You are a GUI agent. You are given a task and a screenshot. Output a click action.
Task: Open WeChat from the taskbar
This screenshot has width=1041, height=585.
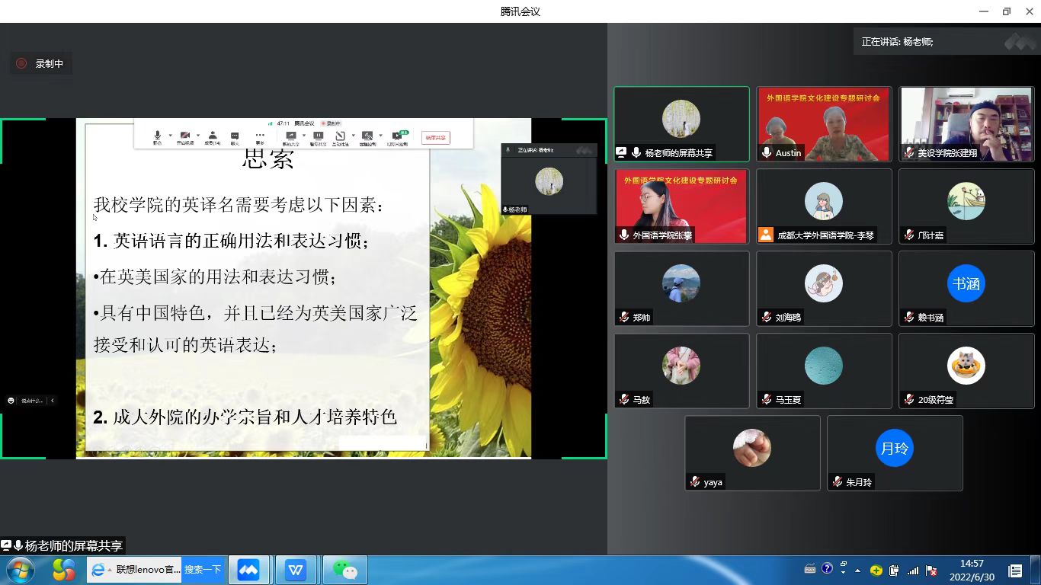point(344,570)
